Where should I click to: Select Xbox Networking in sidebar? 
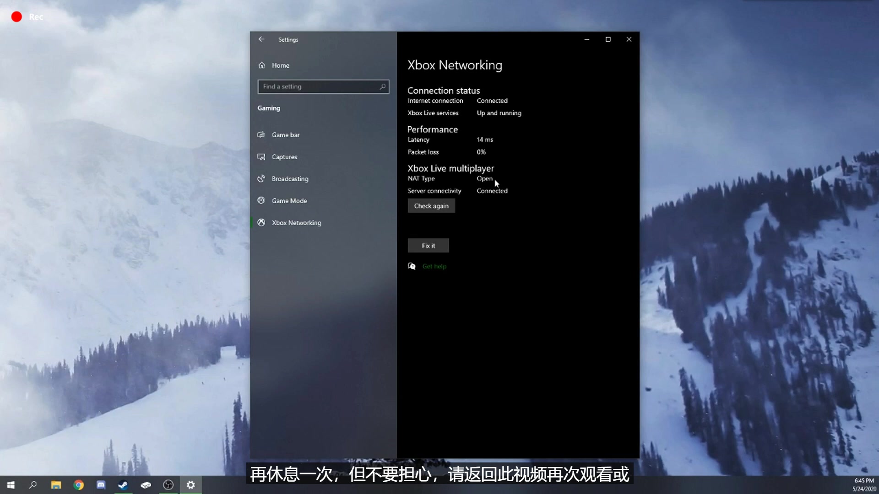pyautogui.click(x=323, y=223)
